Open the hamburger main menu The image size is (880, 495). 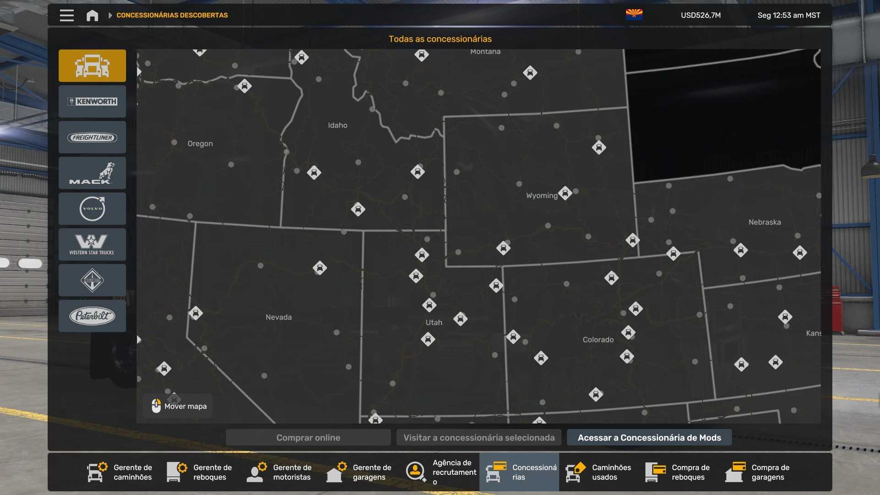[66, 15]
